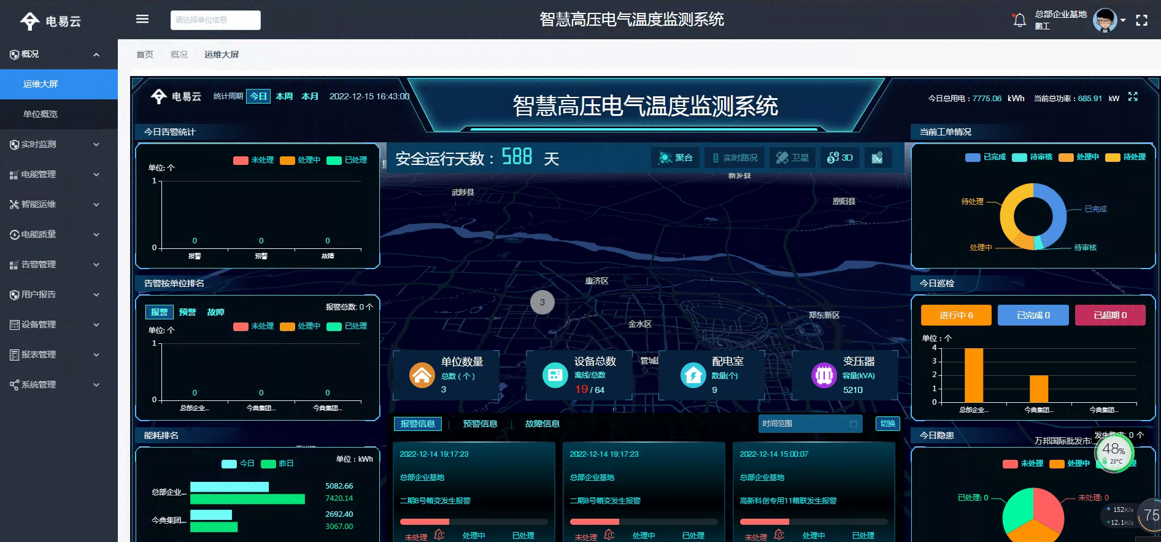Select 本月 statistics period tab
The image size is (1161, 542).
tap(310, 96)
